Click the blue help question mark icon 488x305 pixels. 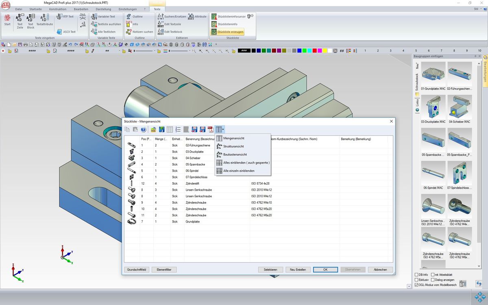[143, 130]
